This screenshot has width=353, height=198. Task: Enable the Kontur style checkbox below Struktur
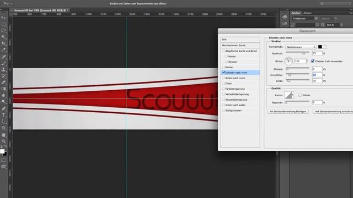[x=223, y=67]
